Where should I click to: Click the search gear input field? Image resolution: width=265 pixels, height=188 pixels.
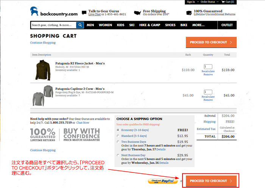(53, 25)
